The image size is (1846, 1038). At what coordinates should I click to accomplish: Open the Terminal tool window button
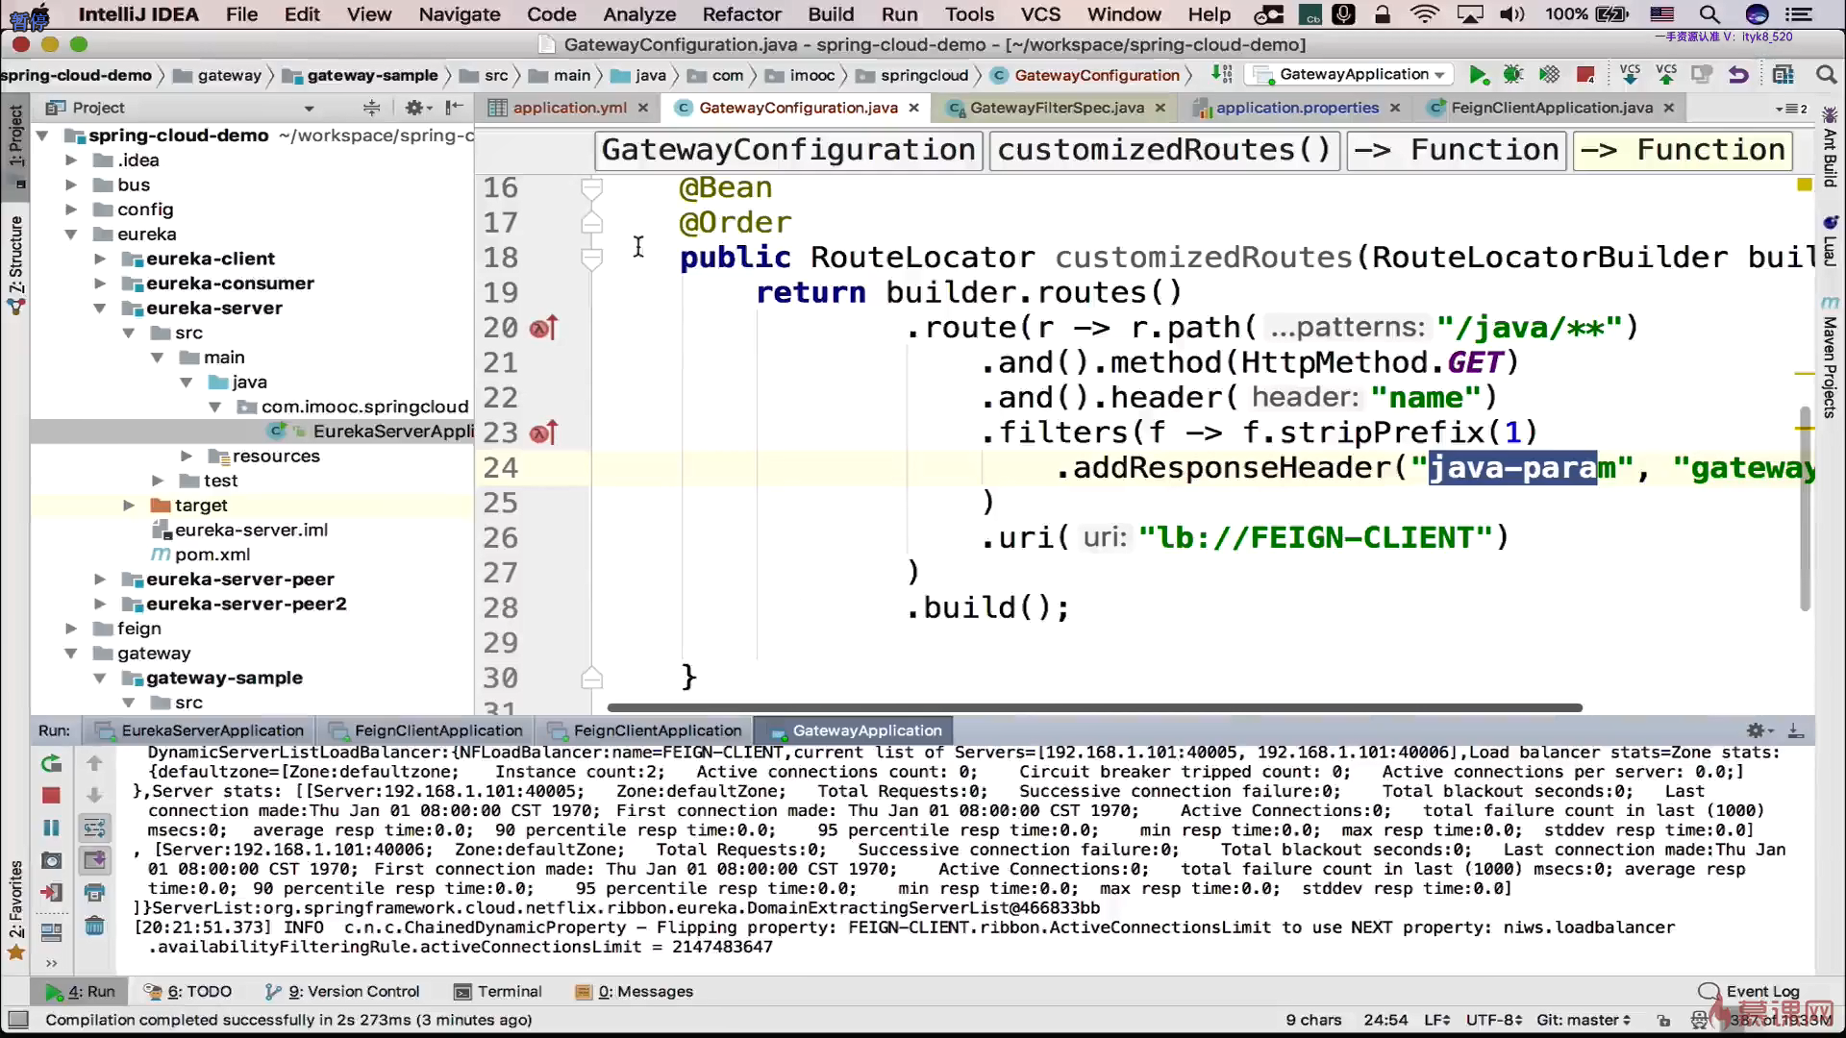(x=498, y=992)
